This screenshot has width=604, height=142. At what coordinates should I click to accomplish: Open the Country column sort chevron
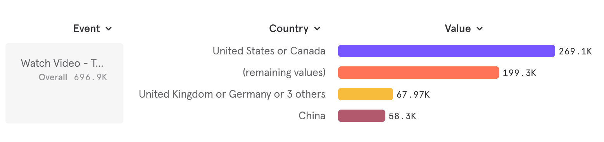pyautogui.click(x=317, y=29)
